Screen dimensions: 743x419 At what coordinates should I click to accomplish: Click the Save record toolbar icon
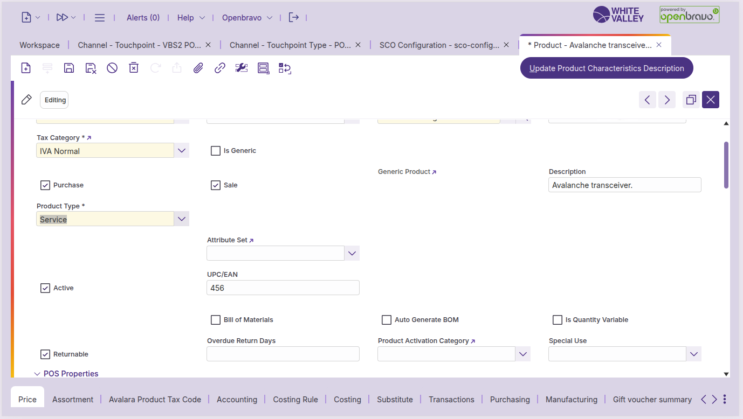pyautogui.click(x=69, y=68)
